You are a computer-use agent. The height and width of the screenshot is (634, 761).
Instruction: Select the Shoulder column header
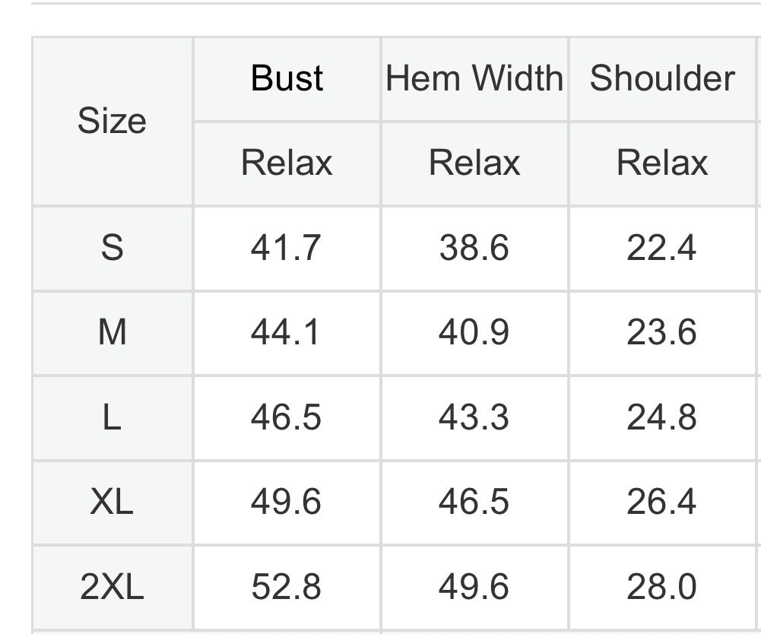[x=662, y=78]
